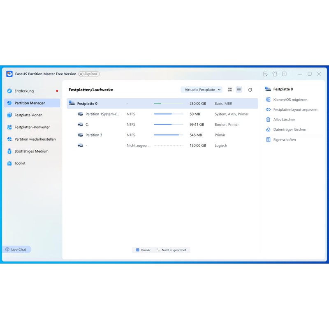Click the Festplatte klonen sidebar icon
Screen dimensions: 329x329
tap(9, 115)
